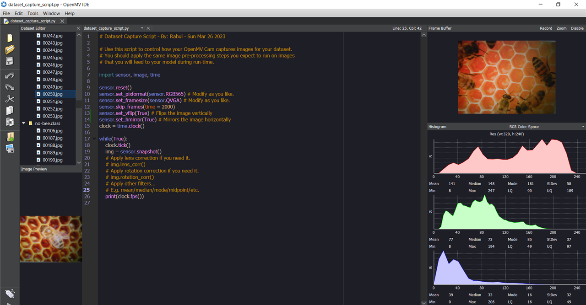Click the bee image in Image Preview
The image size is (586, 305).
(51, 239)
